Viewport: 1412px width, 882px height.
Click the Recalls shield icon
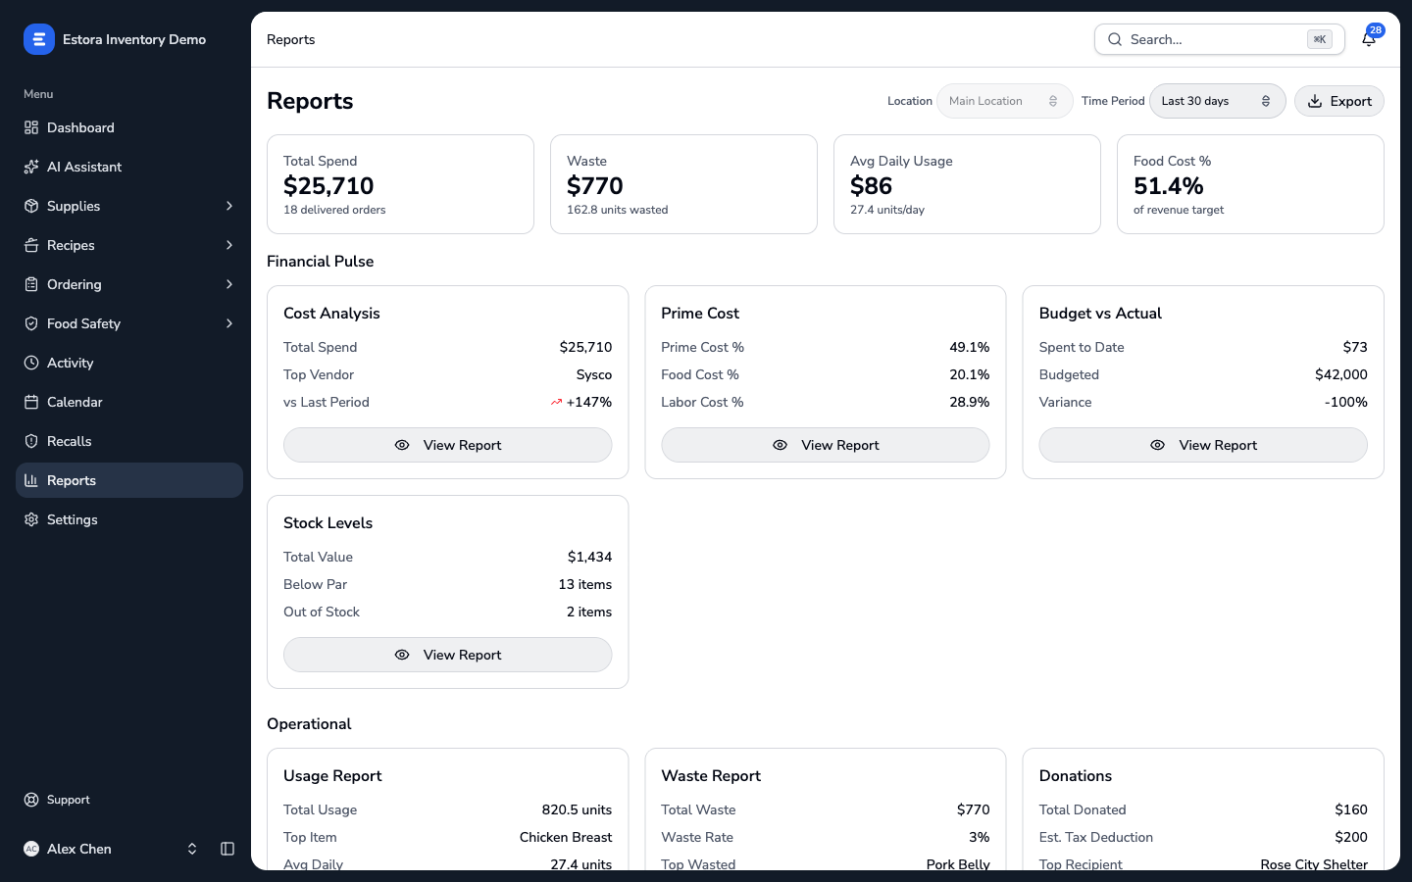point(31,441)
